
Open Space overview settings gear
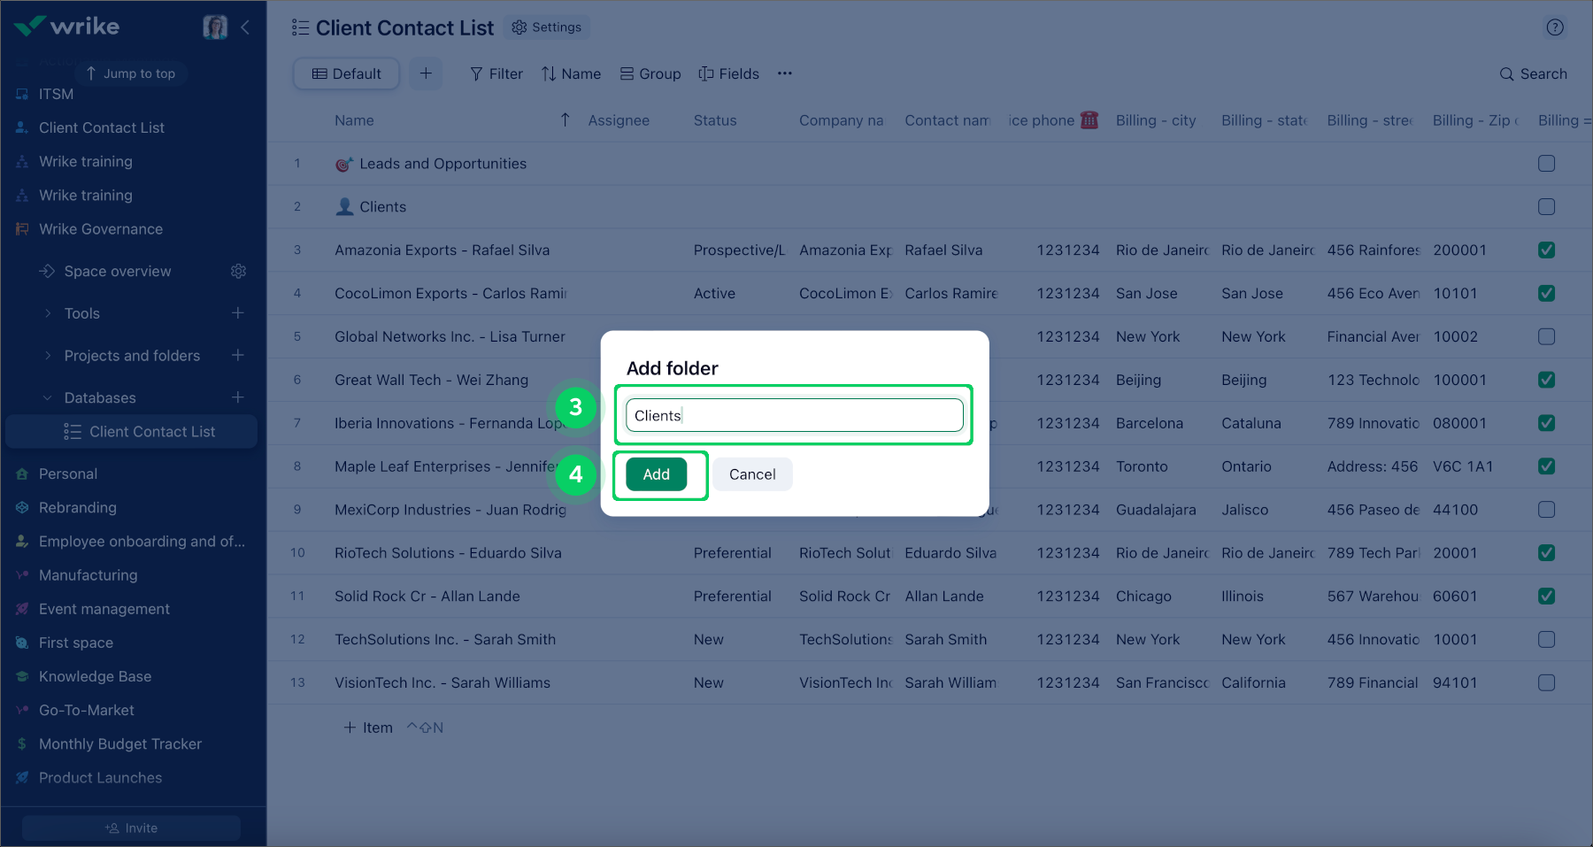238,271
